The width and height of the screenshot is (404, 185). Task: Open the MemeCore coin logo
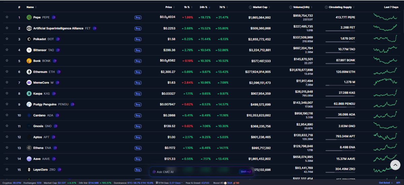click(x=29, y=83)
